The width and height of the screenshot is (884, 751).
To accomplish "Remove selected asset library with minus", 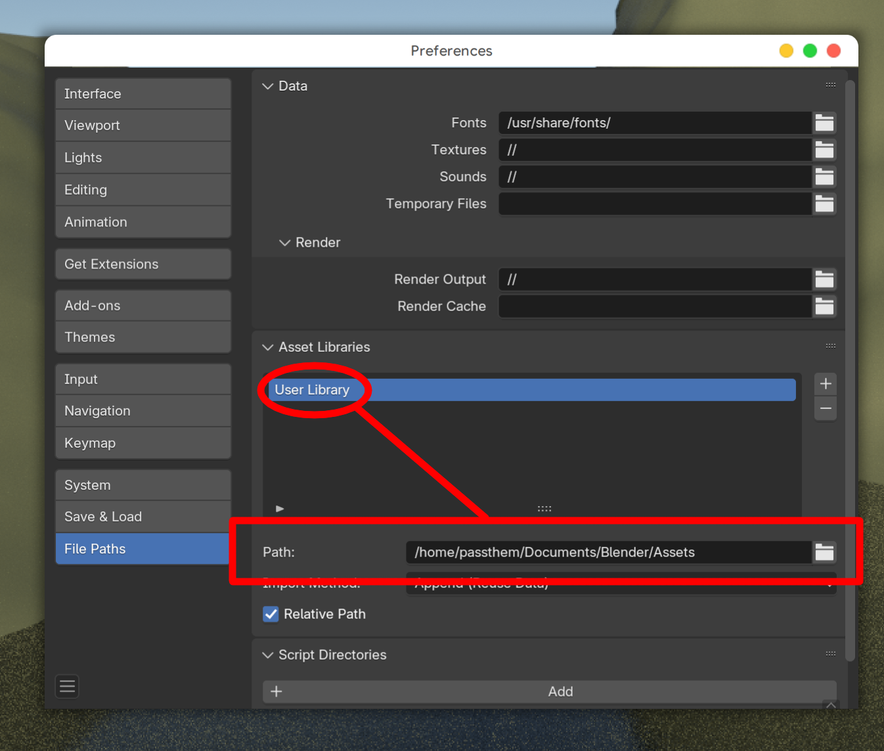I will (x=826, y=408).
